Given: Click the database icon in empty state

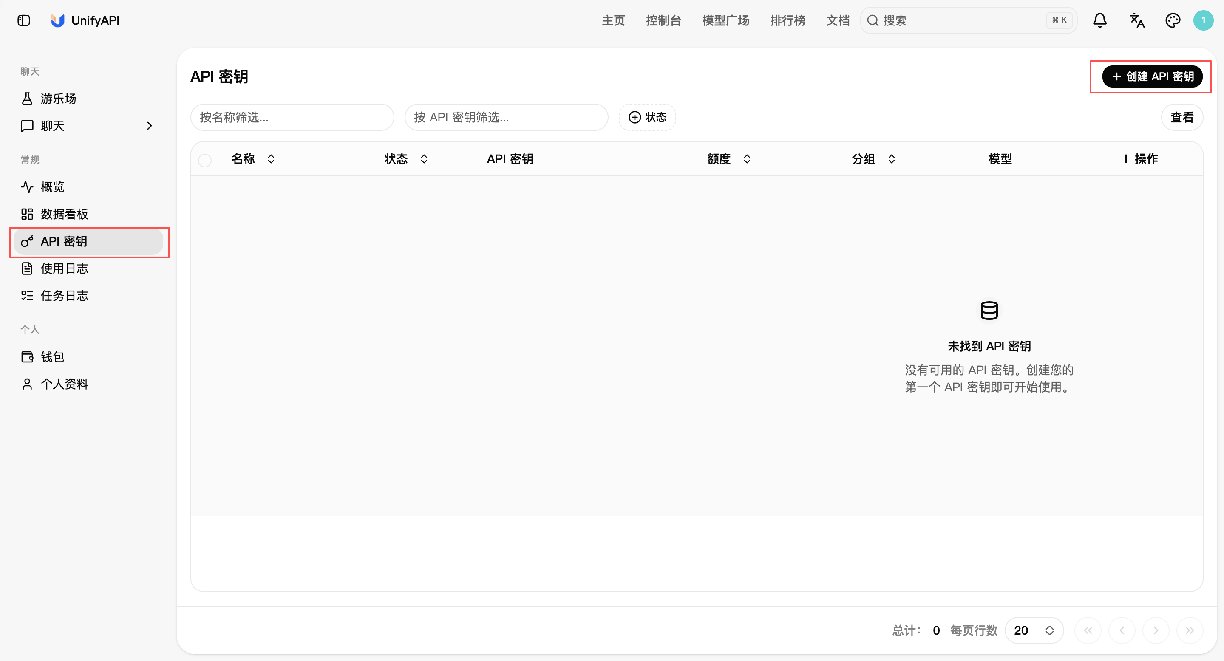Looking at the screenshot, I should pyautogui.click(x=989, y=311).
